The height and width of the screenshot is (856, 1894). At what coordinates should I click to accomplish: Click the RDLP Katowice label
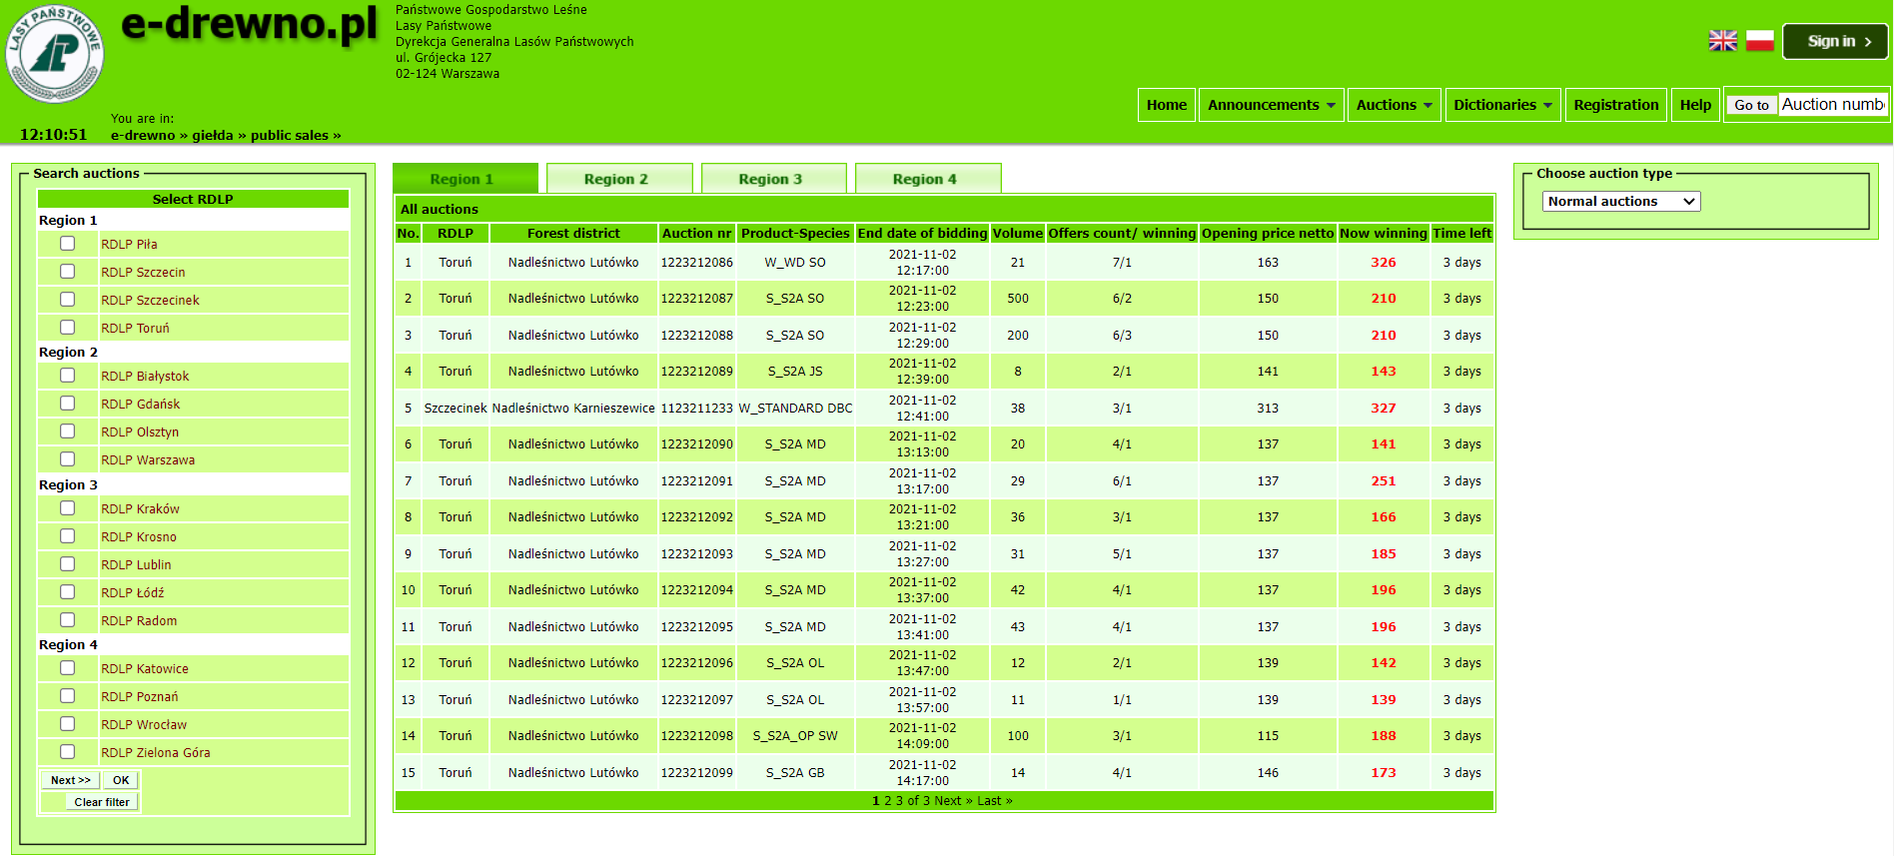pos(145,668)
